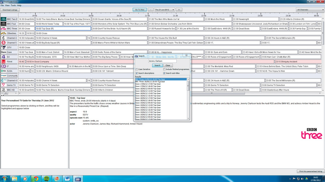Screen dimensions: 325x182
Task: Select 18:50 In Good Company on Film4
Action: tap(150, 62)
